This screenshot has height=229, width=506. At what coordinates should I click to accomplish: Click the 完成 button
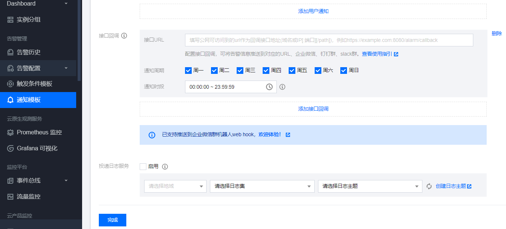tap(113, 220)
